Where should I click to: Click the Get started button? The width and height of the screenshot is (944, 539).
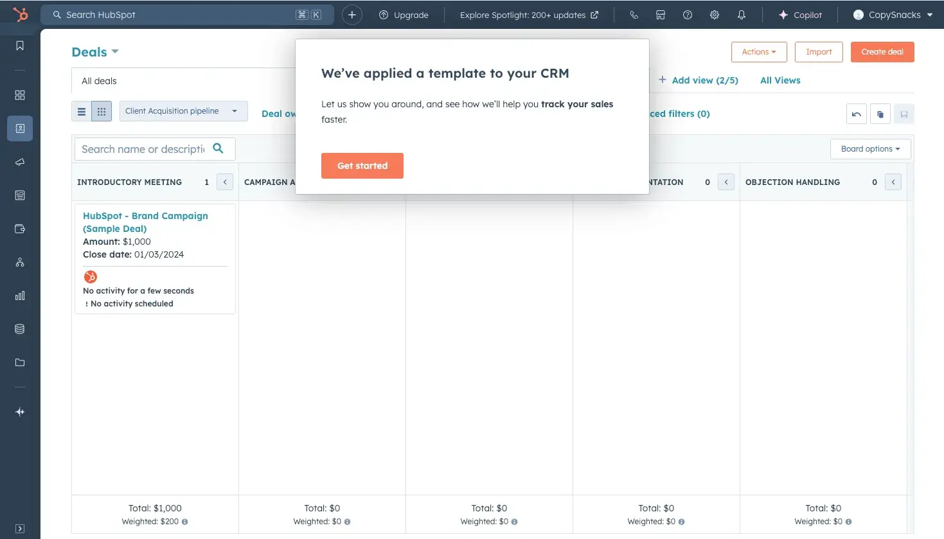tap(362, 166)
